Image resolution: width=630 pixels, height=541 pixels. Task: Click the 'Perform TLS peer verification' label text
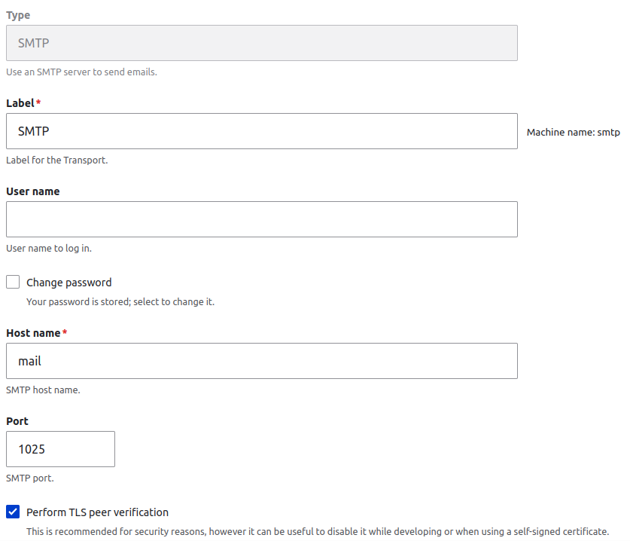97,512
